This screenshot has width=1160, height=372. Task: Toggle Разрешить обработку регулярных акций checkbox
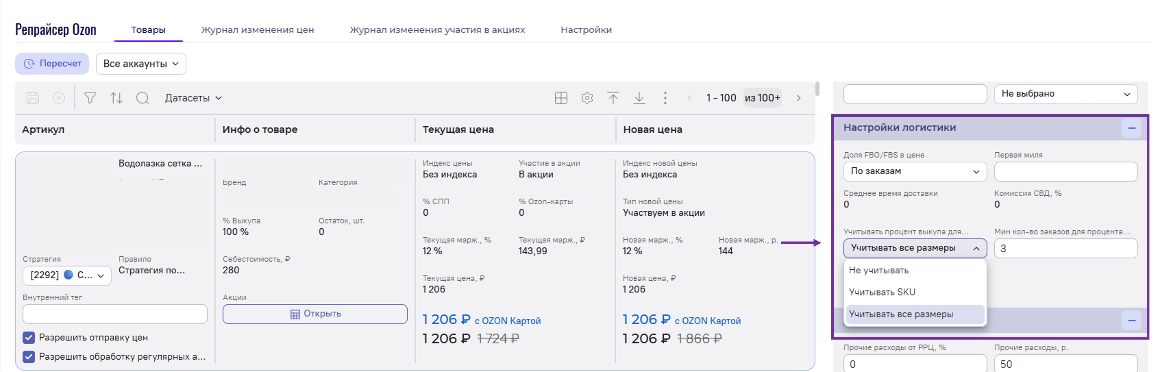click(x=29, y=357)
